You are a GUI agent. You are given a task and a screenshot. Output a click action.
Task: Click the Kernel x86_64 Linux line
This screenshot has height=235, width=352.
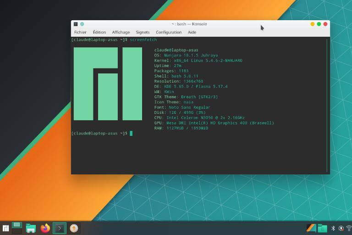[198, 61]
